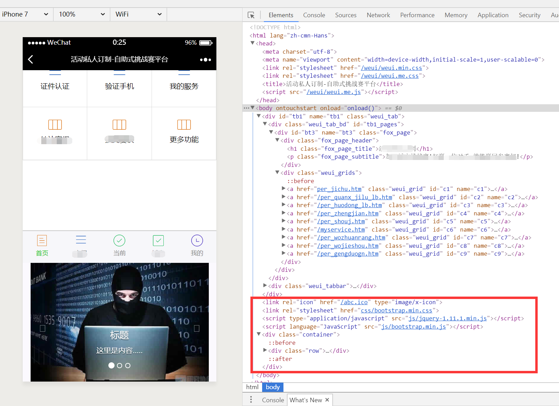Screen dimensions: 559x406
Task: Select the What's New drawer tab
Action: point(306,400)
